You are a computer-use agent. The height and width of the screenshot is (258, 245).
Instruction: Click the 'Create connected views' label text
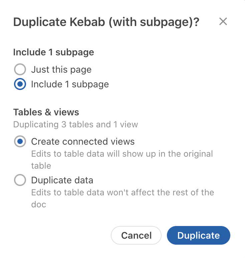[83, 142]
